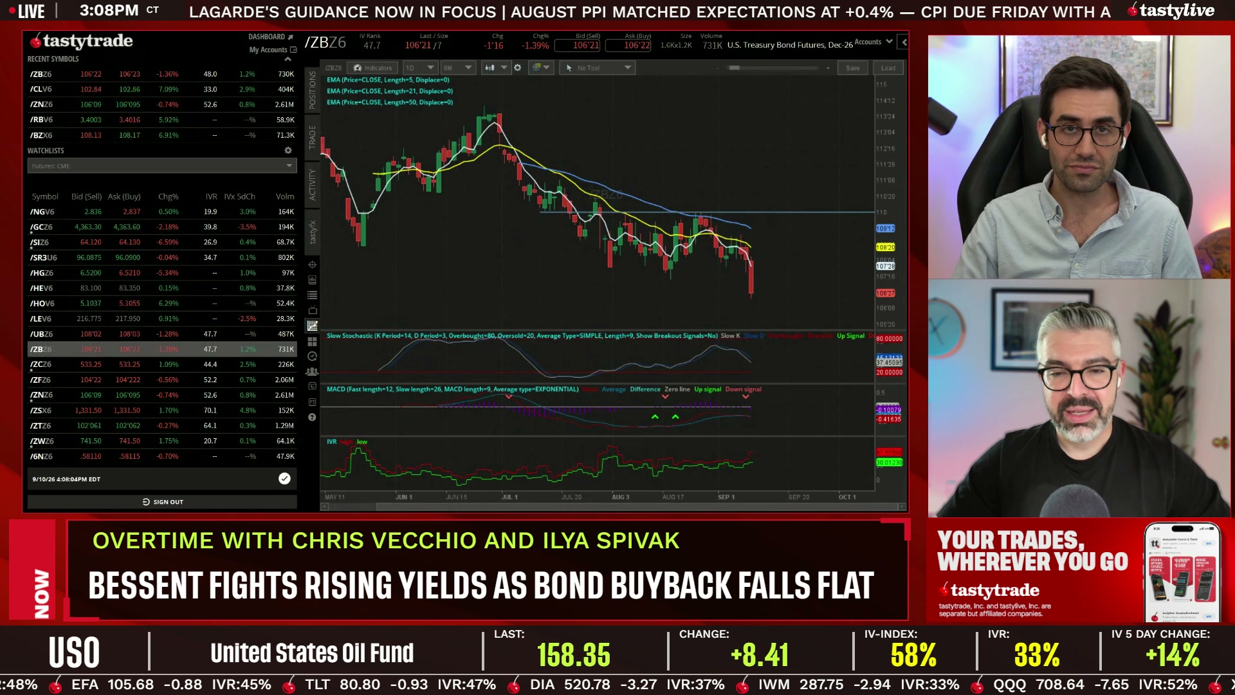Open the 1D timeframe dropdown
1235x695 pixels.
coord(419,68)
